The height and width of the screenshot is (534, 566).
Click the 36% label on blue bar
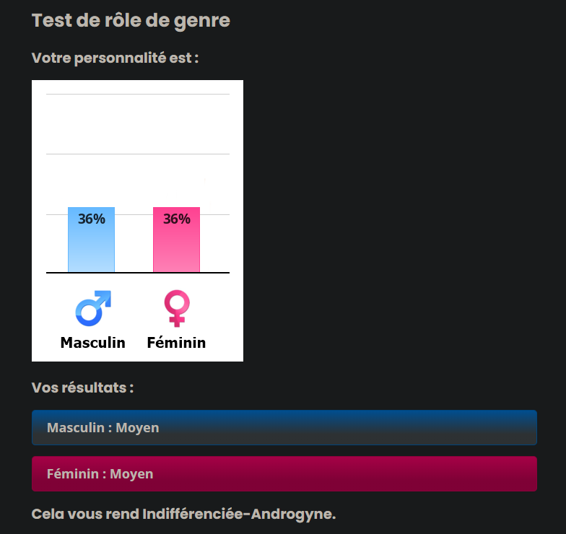(x=92, y=219)
